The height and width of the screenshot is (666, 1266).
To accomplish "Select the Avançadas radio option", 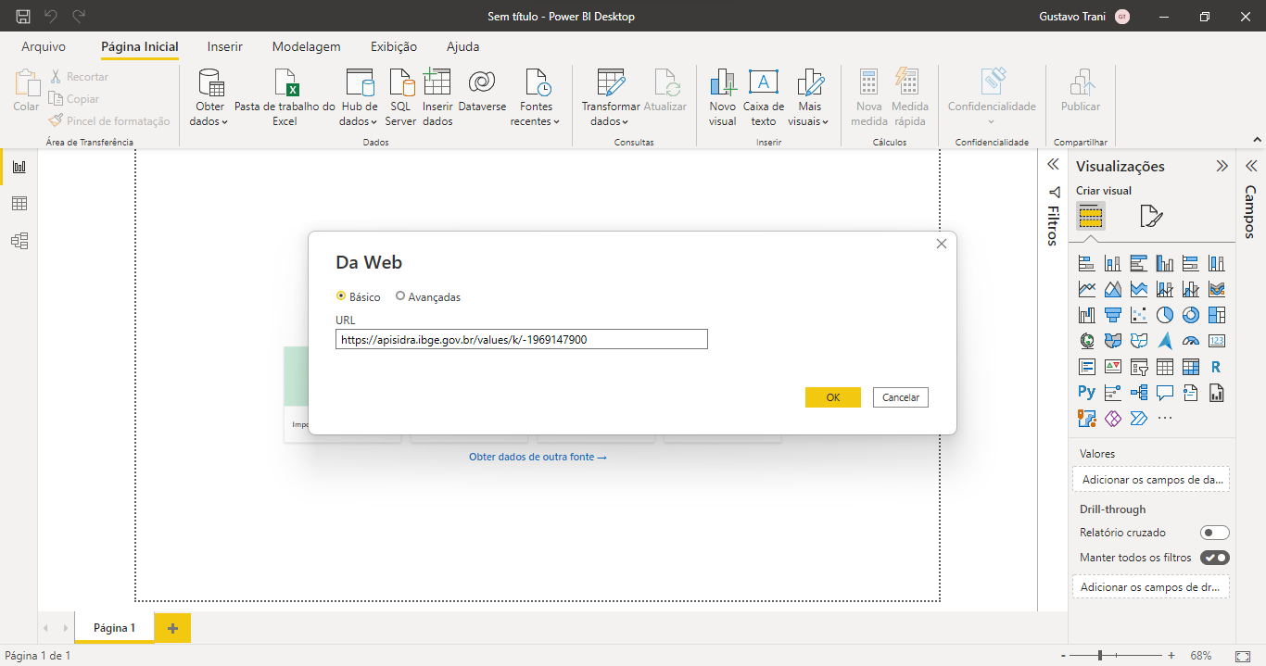I will (427, 296).
